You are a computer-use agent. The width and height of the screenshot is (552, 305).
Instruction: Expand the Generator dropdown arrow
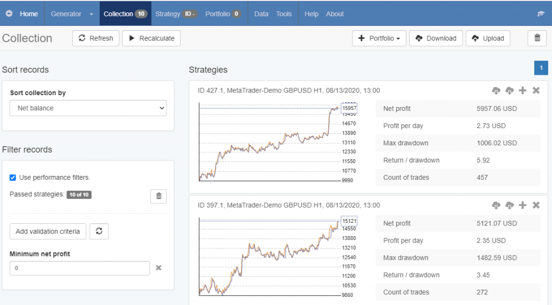(92, 14)
